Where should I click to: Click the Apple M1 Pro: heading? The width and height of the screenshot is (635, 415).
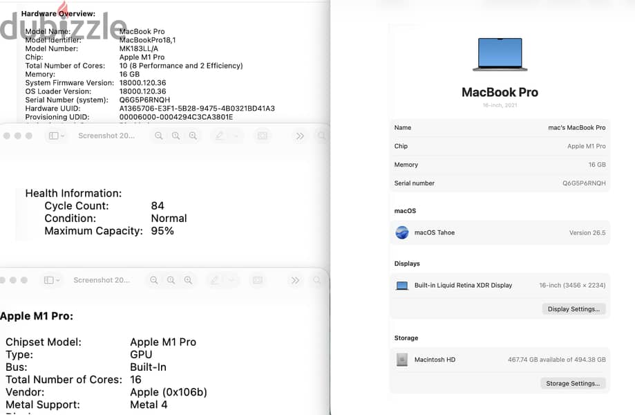pos(37,316)
